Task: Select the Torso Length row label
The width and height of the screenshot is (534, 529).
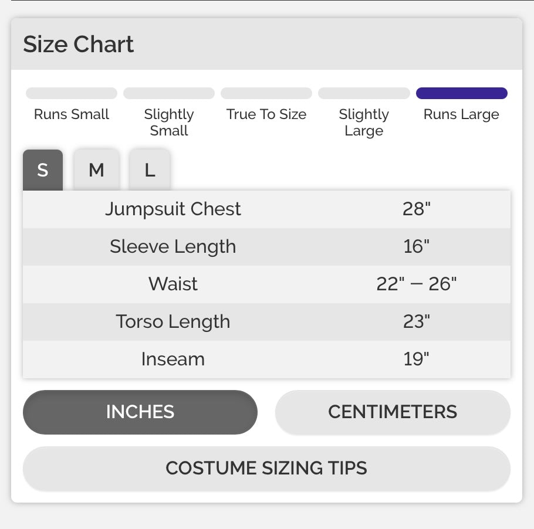Action: pos(173,321)
